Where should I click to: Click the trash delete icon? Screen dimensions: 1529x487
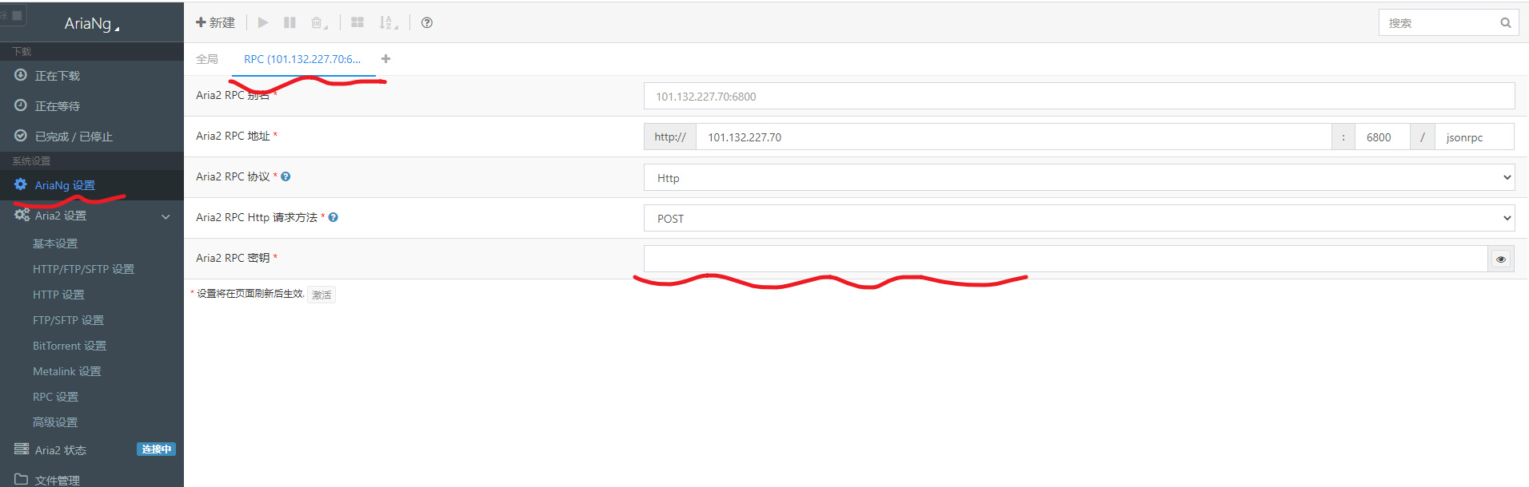point(317,22)
